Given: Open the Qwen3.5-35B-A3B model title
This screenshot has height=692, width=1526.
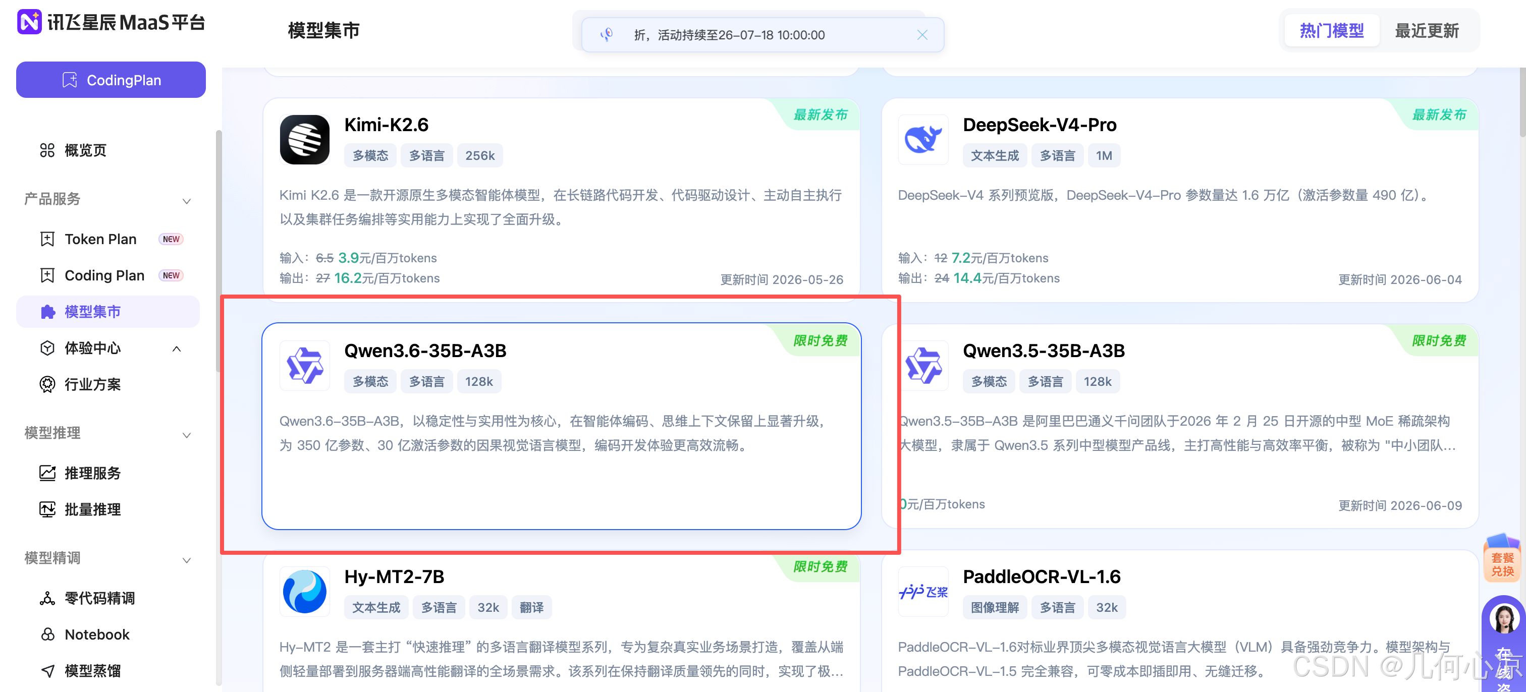Looking at the screenshot, I should (x=1043, y=351).
